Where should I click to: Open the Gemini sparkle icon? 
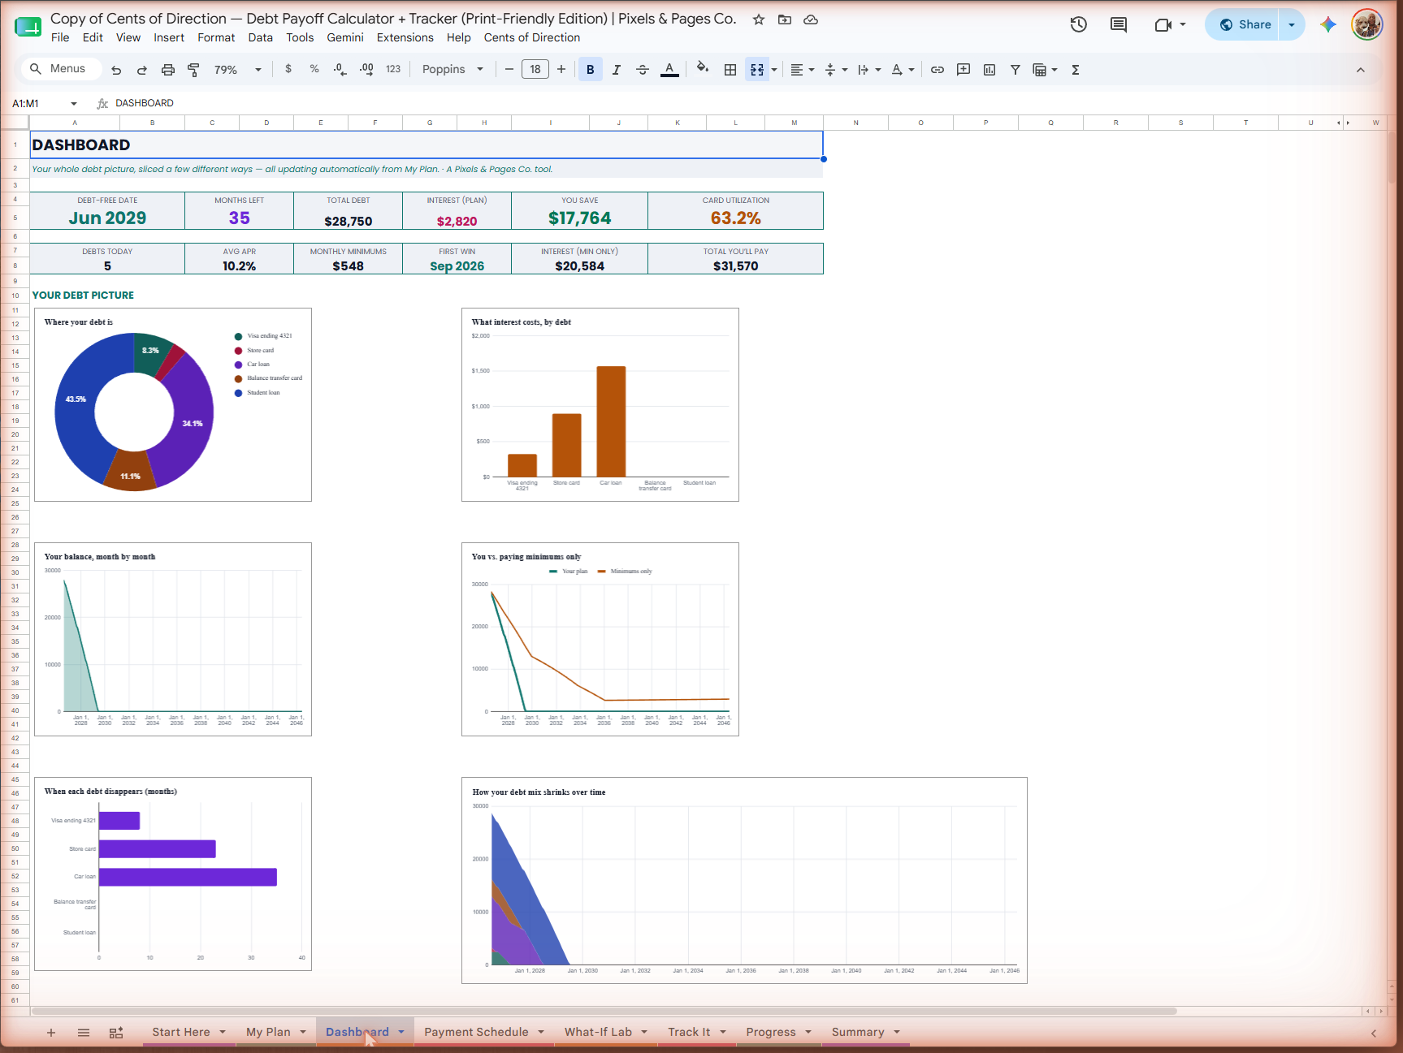click(x=1328, y=24)
